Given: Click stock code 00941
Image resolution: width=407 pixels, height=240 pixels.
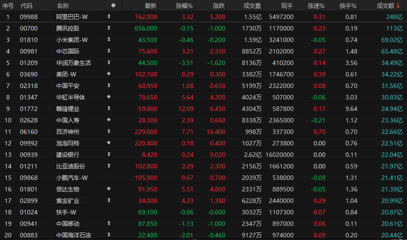Looking at the screenshot, I should (29, 224).
